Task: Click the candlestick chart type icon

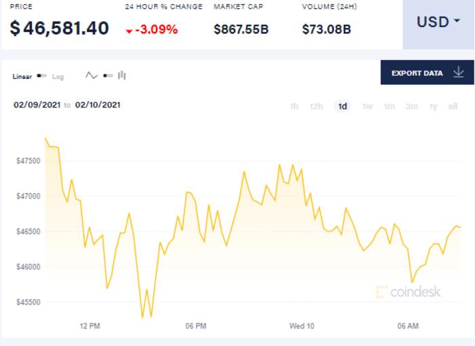Action: (122, 75)
